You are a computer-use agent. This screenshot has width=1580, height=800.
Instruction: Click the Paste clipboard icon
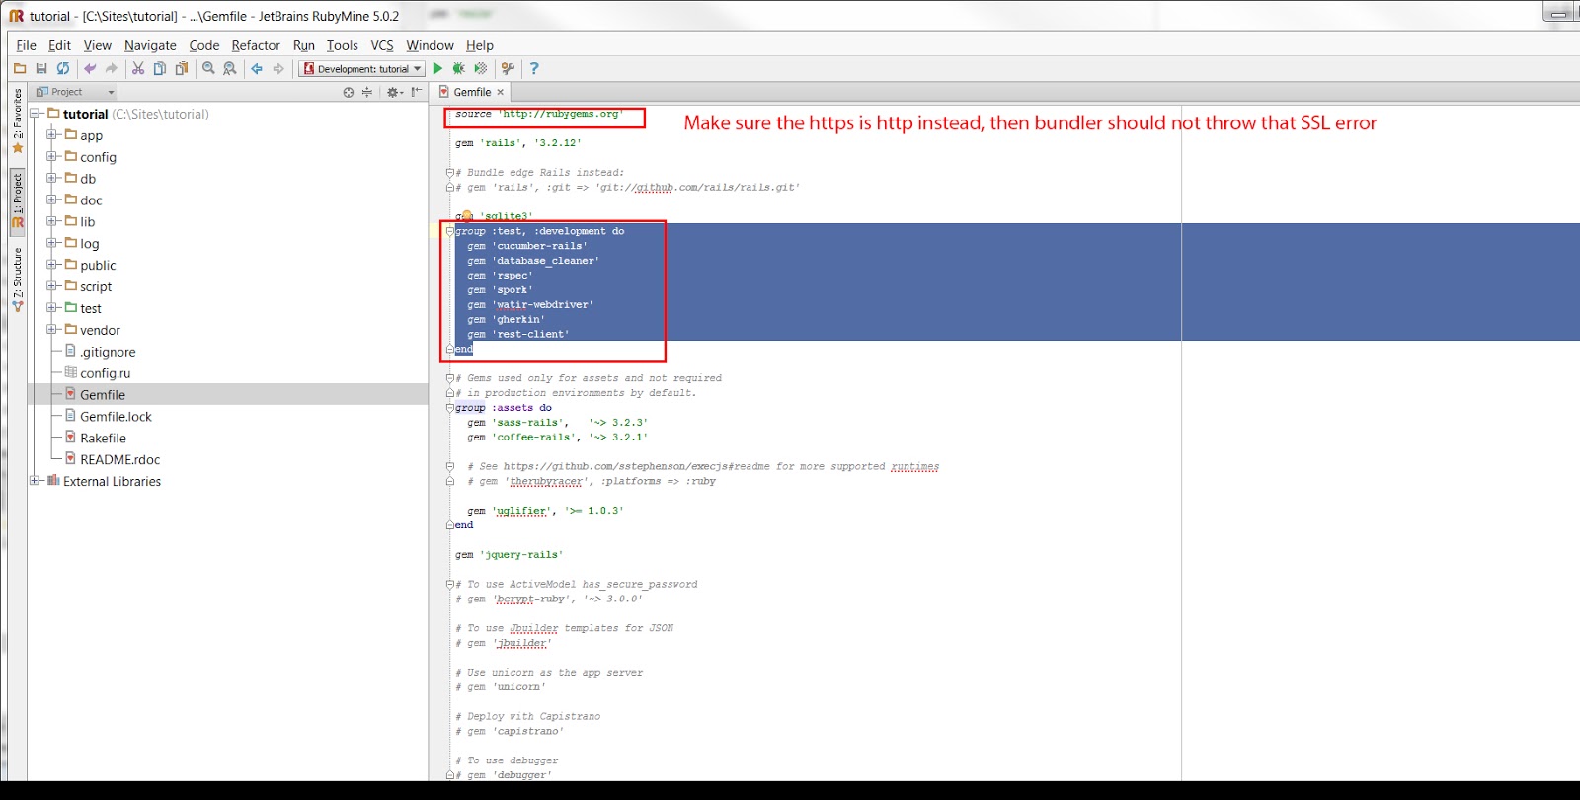tap(182, 68)
